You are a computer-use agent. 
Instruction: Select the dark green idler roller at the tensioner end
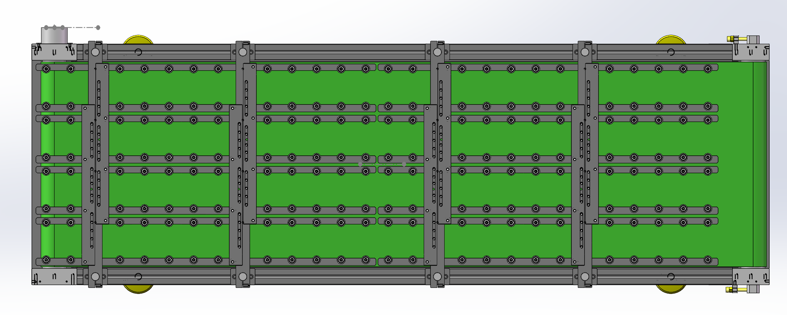pyautogui.click(x=760, y=164)
